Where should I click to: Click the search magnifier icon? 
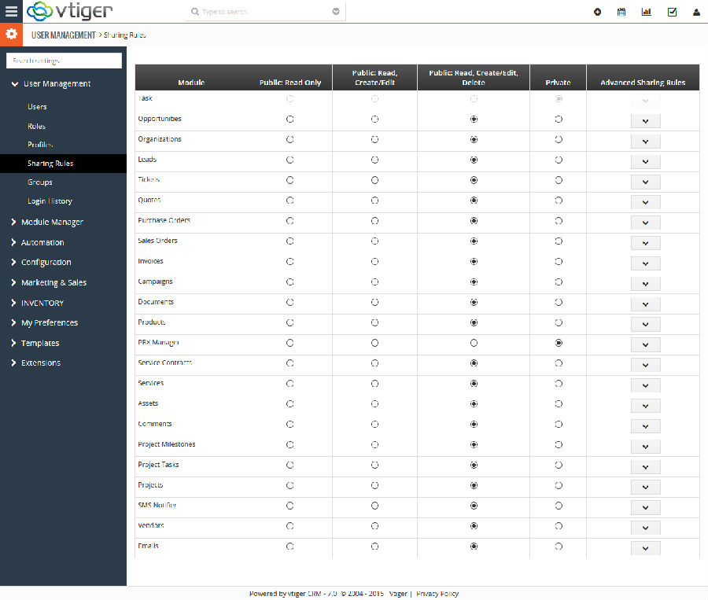point(194,11)
